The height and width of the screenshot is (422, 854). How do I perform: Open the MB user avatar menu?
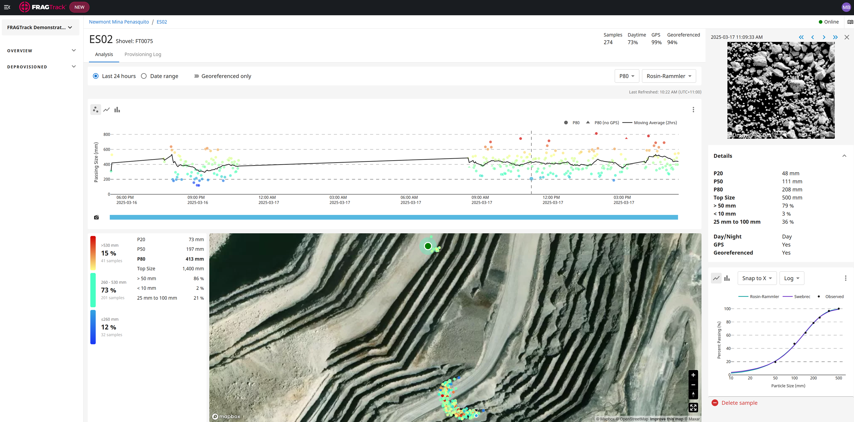tap(846, 7)
